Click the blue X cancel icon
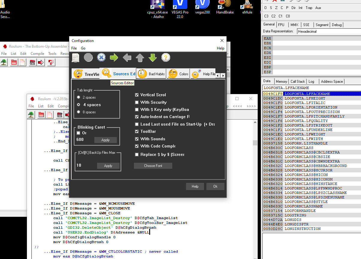This screenshot has width=361, height=259. [101, 57]
